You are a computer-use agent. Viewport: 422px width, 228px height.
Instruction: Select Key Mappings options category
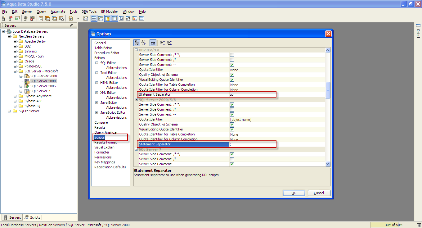(x=105, y=162)
